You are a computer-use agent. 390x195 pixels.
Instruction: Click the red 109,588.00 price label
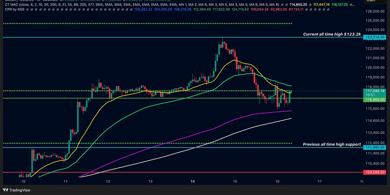(x=375, y=172)
